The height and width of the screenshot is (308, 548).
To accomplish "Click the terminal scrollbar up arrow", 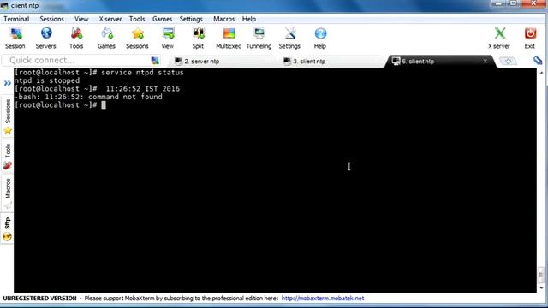I will (541, 73).
